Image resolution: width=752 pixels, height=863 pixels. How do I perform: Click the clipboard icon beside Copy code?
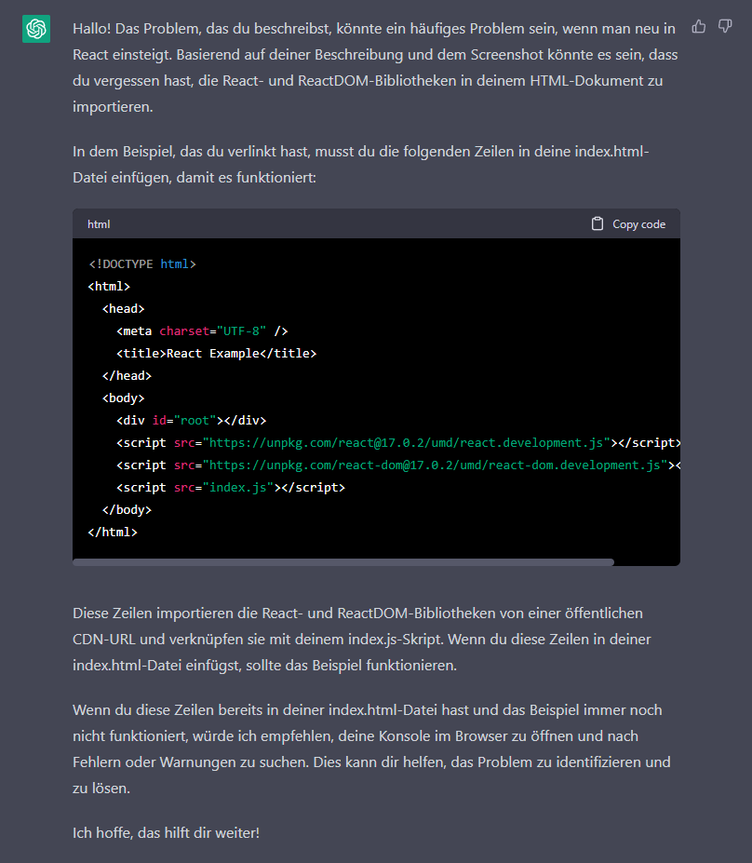coord(597,223)
